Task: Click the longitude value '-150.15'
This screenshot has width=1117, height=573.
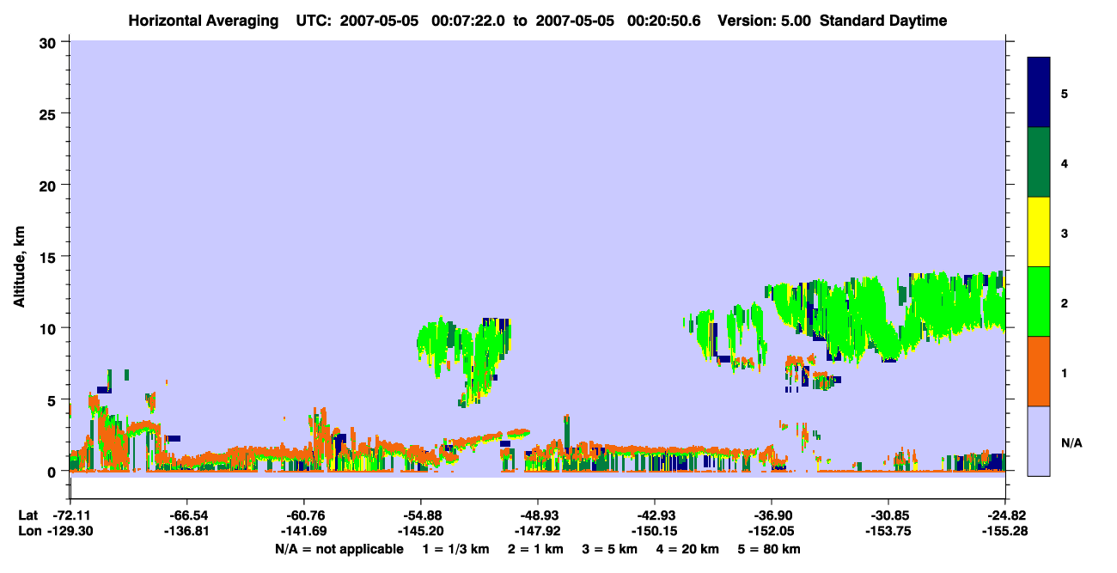Action: 655,531
